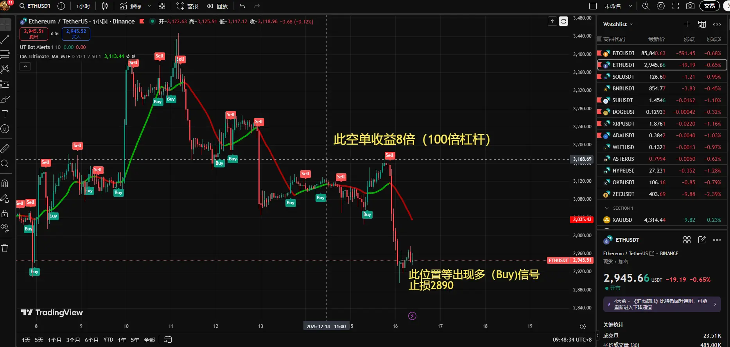This screenshot has height=347, width=730.
Task: Redo the last chart action
Action: tap(257, 6)
